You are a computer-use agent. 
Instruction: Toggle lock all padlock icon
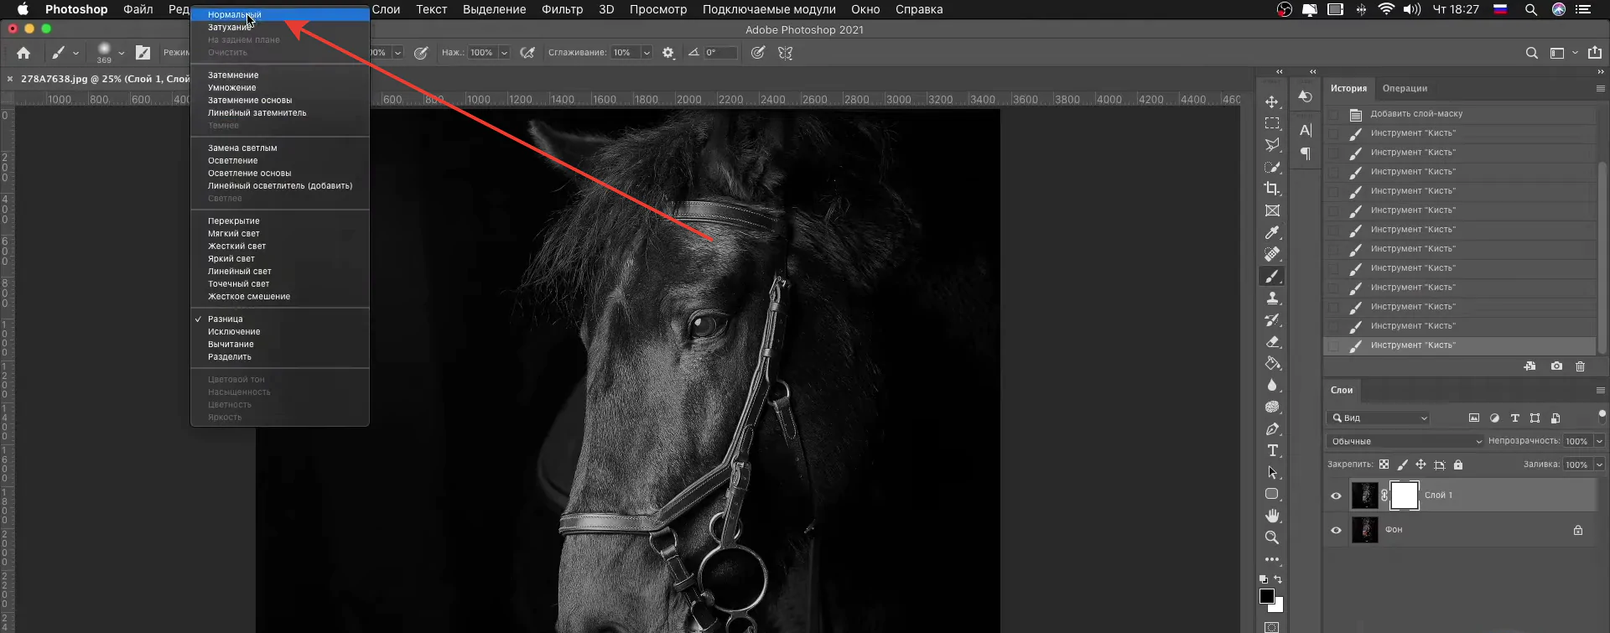coord(1458,464)
